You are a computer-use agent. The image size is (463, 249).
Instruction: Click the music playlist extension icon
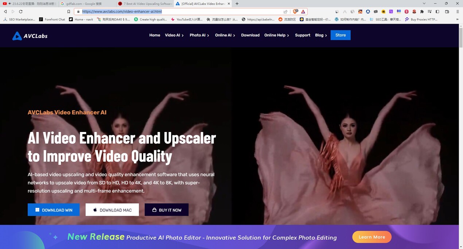click(429, 11)
